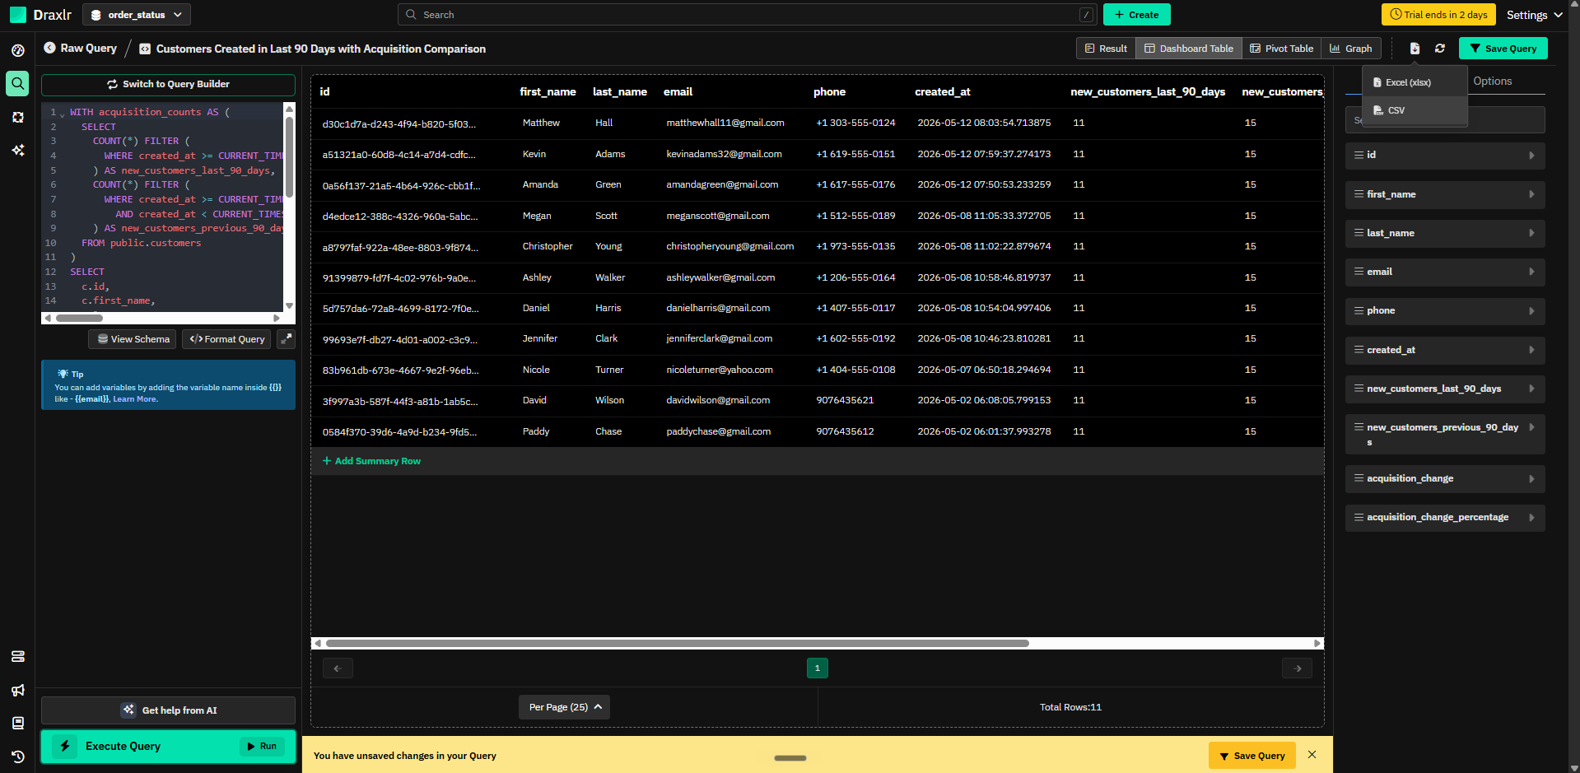Switch to the Pivot Table tab
This screenshot has width=1580, height=773.
click(x=1281, y=49)
